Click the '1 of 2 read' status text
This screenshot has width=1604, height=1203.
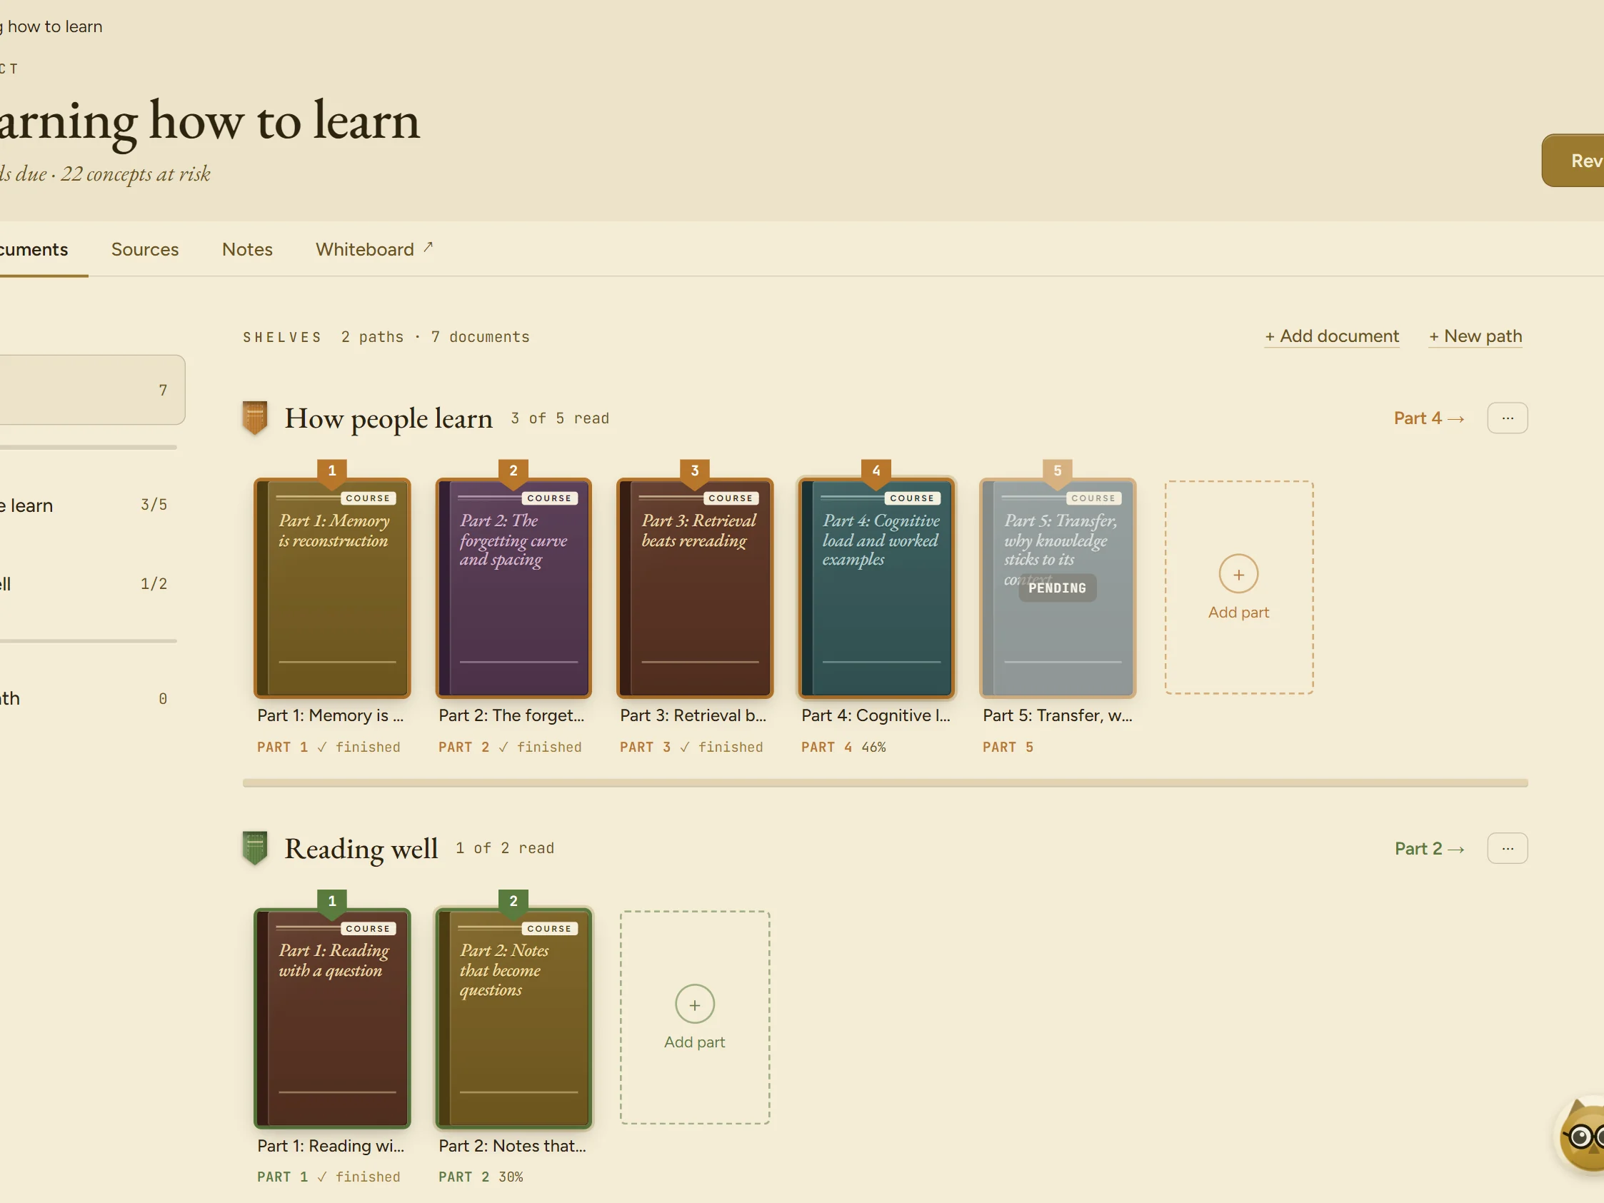point(505,848)
